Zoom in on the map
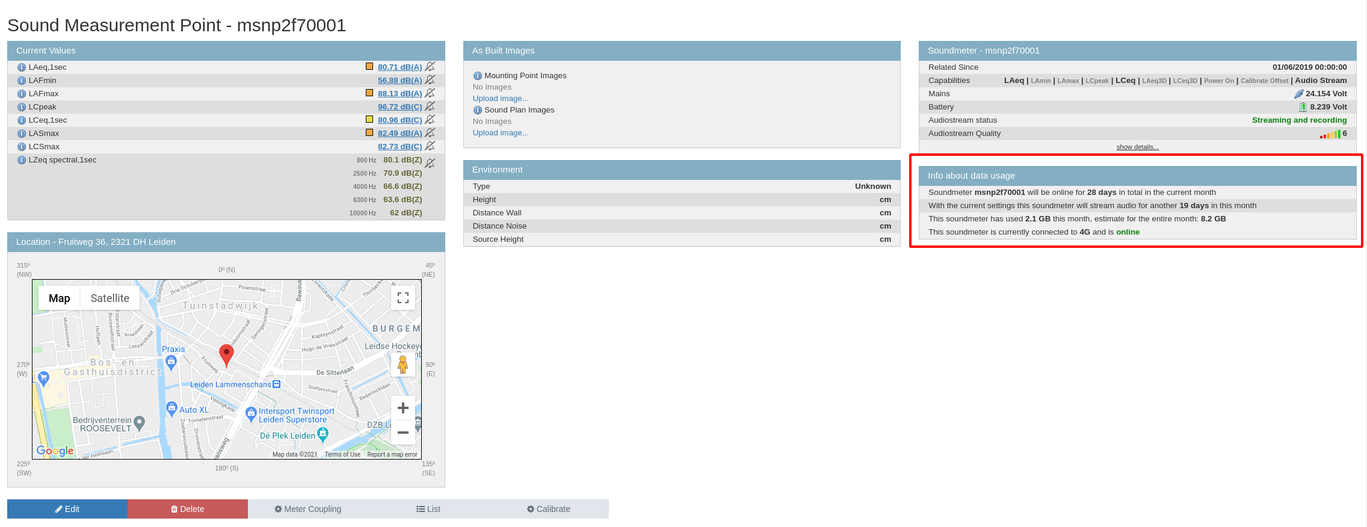Image resolution: width=1367 pixels, height=527 pixels. tap(403, 408)
